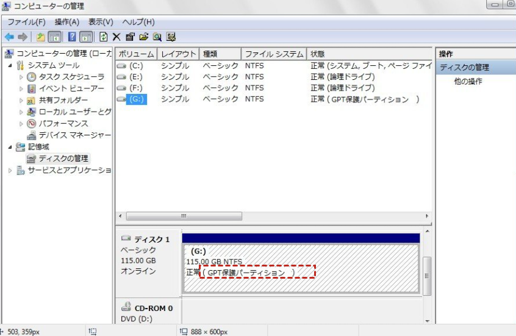Click the Open folder toolbar icon
This screenshot has width=516, height=336.
click(144, 37)
